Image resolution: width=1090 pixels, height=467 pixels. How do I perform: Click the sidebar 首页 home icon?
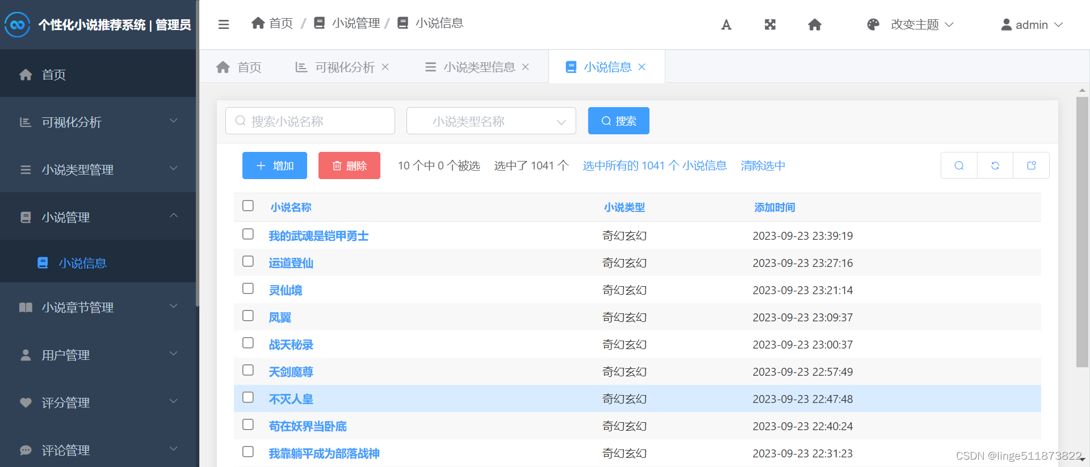(26, 74)
